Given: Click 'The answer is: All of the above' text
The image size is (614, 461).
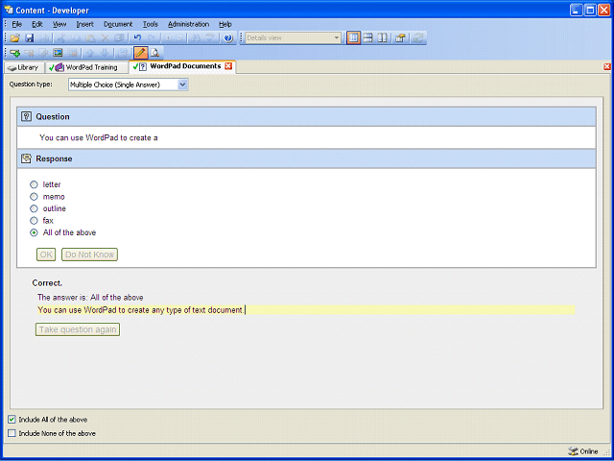Looking at the screenshot, I should pos(90,298).
